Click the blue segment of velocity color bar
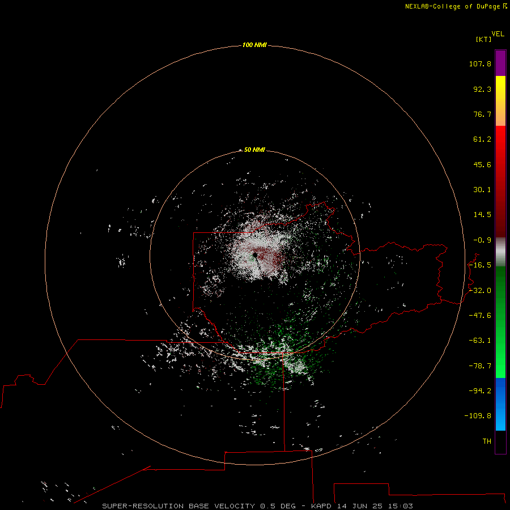The width and height of the screenshot is (510, 510). [x=500, y=404]
